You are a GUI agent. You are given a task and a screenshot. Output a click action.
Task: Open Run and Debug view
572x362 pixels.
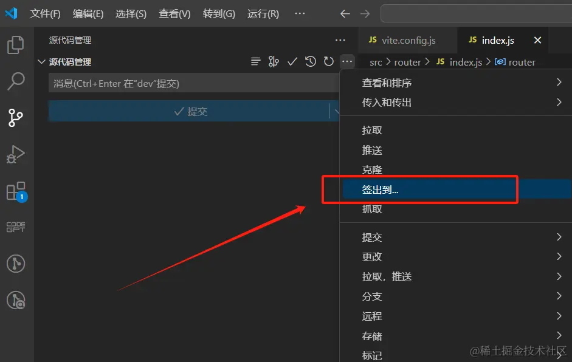click(16, 154)
